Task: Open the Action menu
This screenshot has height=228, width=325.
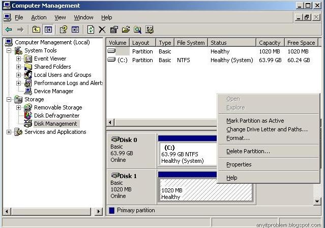Action: point(39,18)
